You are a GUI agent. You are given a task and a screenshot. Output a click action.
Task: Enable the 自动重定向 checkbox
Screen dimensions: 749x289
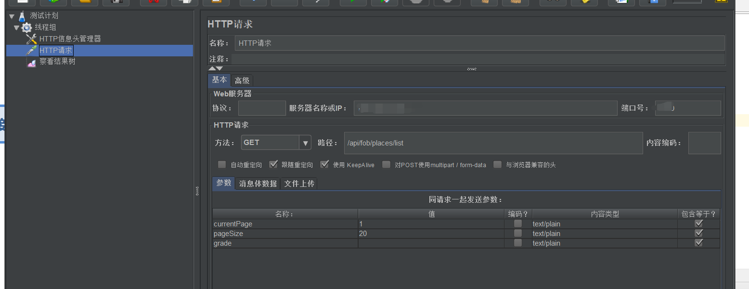(x=221, y=164)
